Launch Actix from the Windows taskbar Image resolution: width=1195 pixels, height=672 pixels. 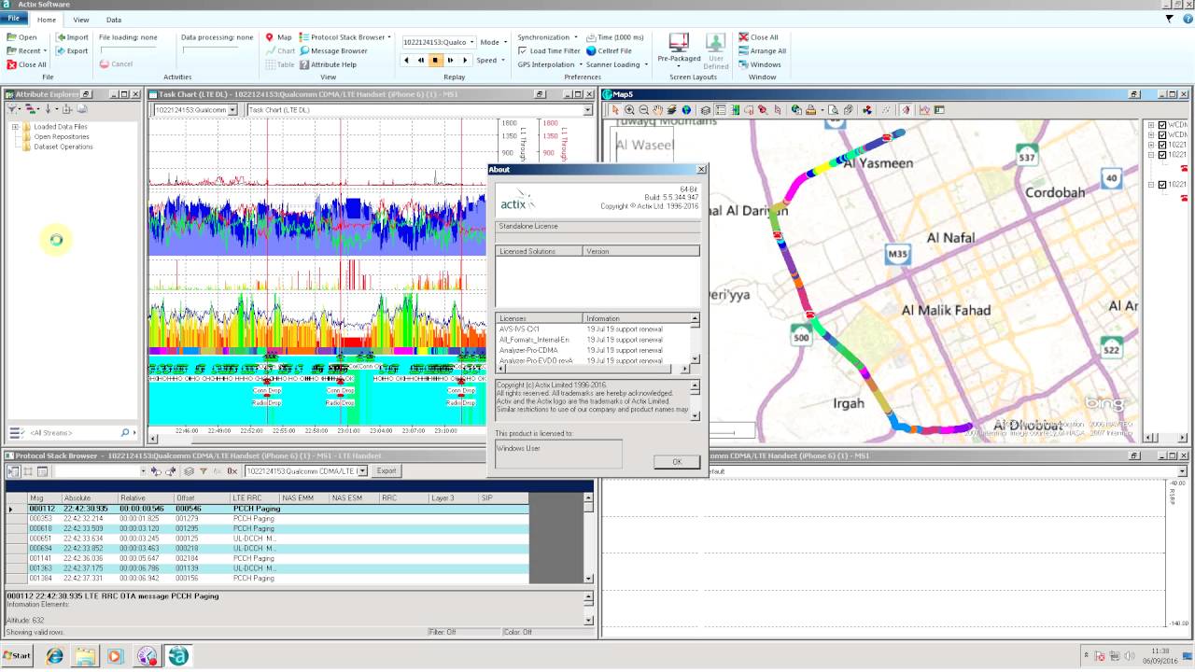click(176, 655)
